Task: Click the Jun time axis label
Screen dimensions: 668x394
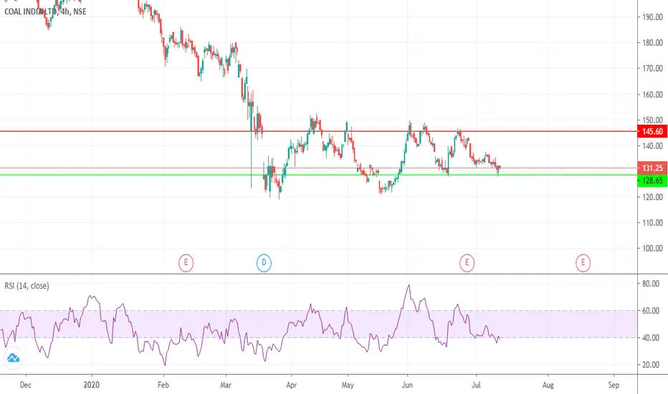Action: pos(407,385)
